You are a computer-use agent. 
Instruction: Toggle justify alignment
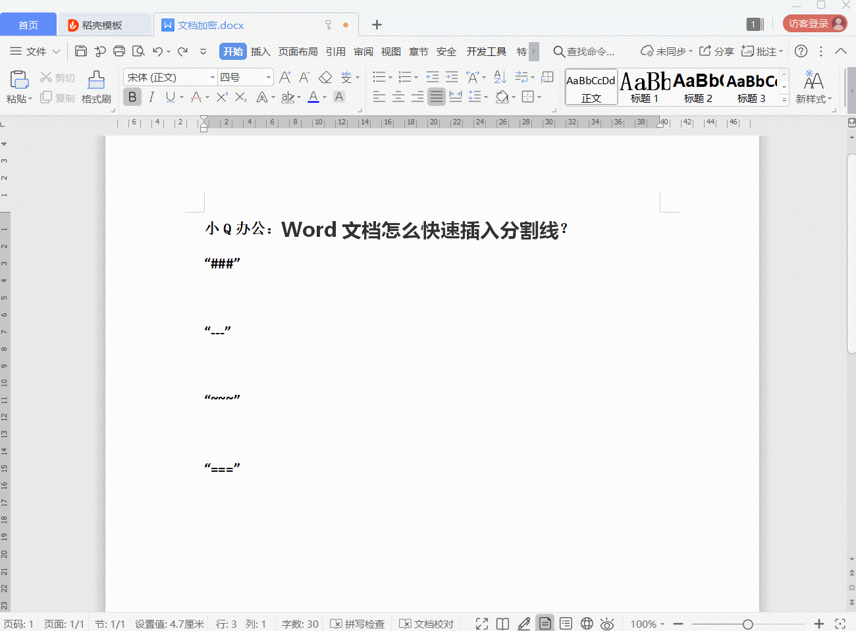(x=437, y=97)
